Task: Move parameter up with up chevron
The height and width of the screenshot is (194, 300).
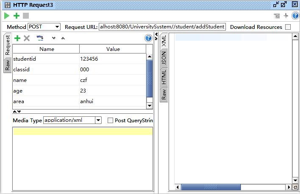Action: (63, 38)
